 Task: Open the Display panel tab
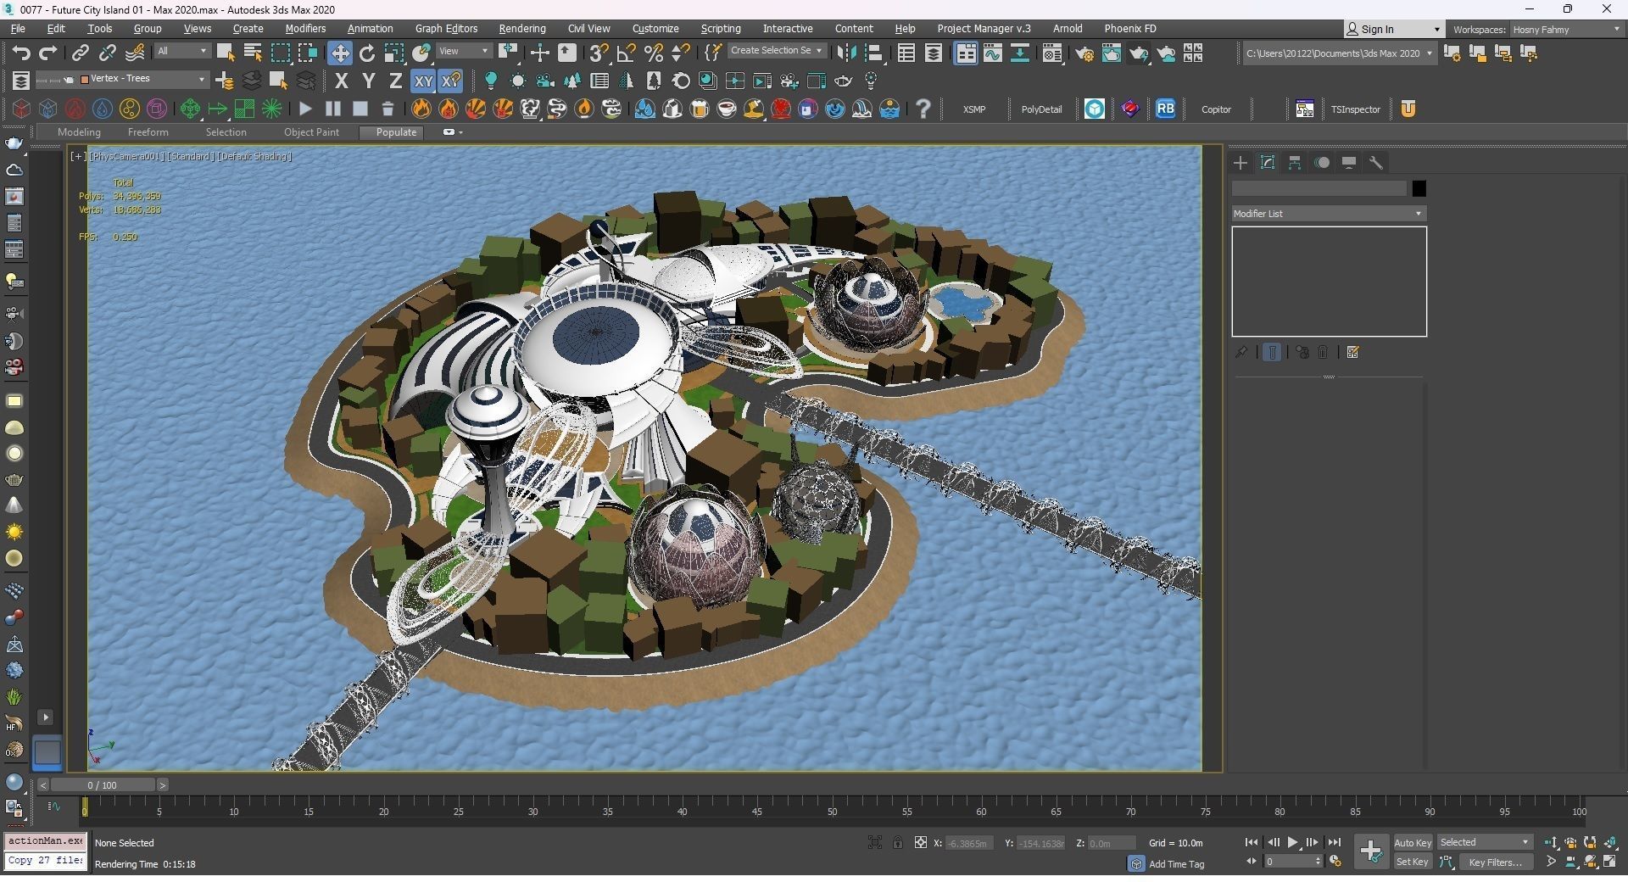pos(1349,163)
